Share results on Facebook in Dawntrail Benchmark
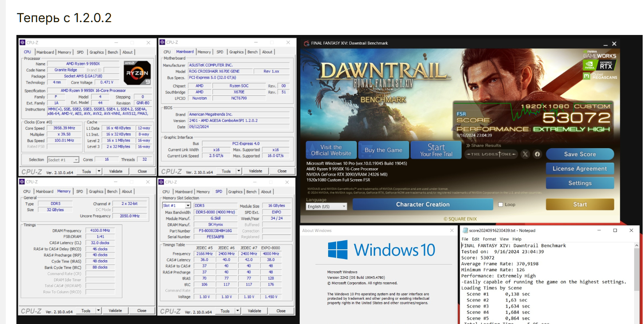This screenshot has width=644, height=324. point(538,154)
